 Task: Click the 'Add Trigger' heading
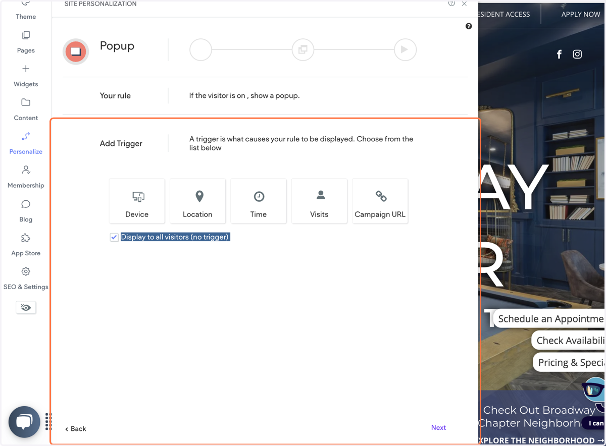(121, 143)
